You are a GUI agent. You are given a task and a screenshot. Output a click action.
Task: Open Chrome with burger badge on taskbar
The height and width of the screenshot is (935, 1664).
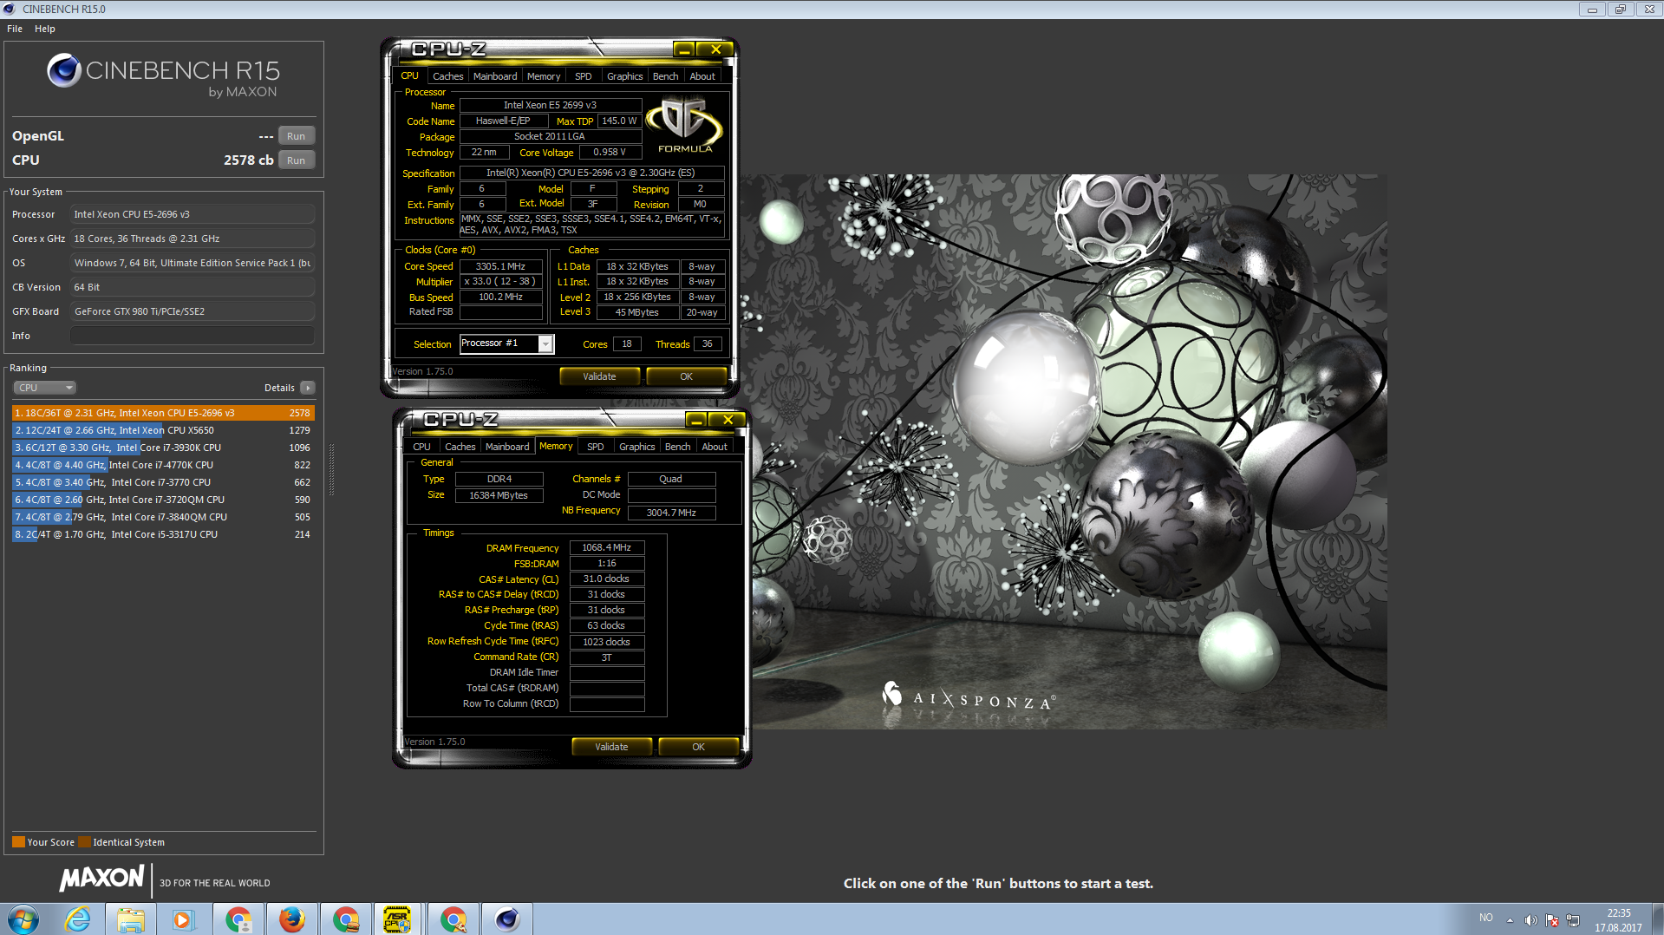[345, 919]
